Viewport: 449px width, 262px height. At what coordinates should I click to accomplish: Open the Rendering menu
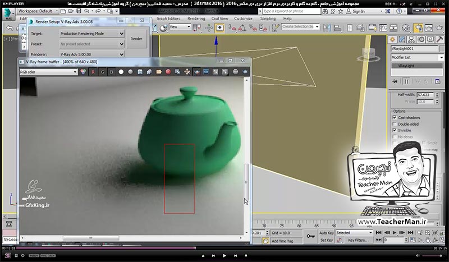pyautogui.click(x=196, y=19)
